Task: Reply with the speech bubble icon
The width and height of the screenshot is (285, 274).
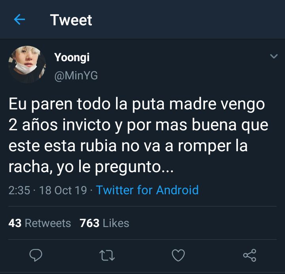Action: pyautogui.click(x=36, y=255)
